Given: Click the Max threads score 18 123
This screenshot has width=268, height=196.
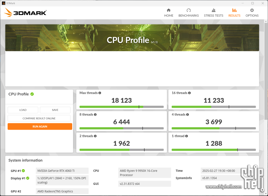Looking at the screenshot, I should 121,100.
